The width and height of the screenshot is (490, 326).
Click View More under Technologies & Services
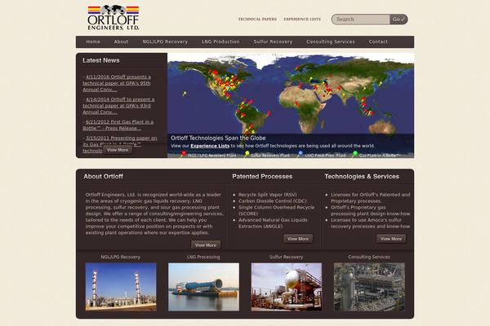tap(391, 239)
